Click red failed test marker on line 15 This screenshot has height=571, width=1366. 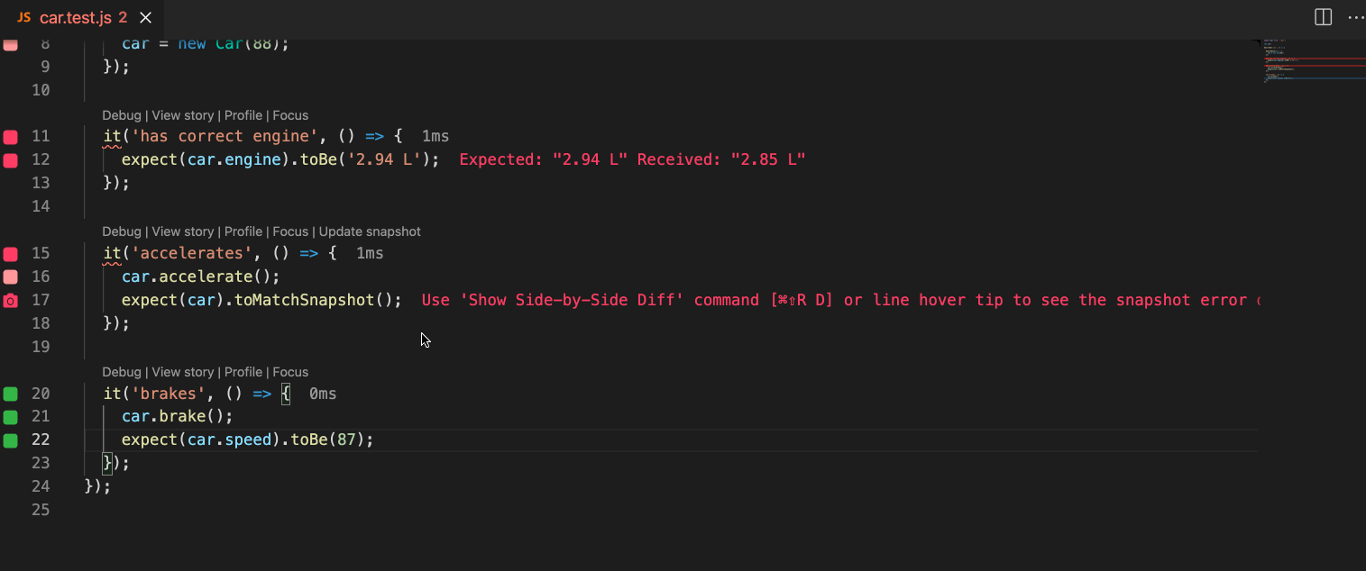click(x=10, y=254)
